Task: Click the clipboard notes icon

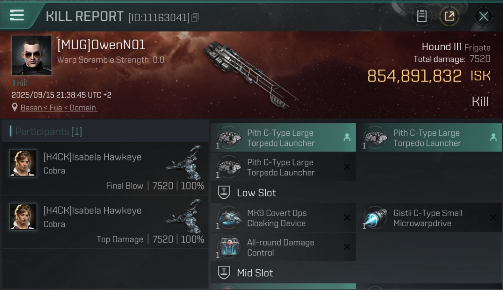Action: tap(422, 16)
